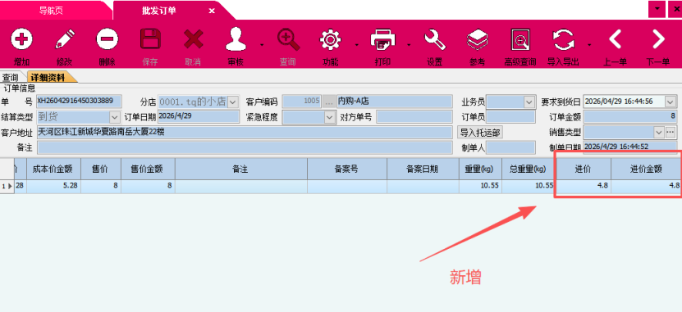
Task: Click the 修改 (edit) pencil icon
Action: click(64, 40)
